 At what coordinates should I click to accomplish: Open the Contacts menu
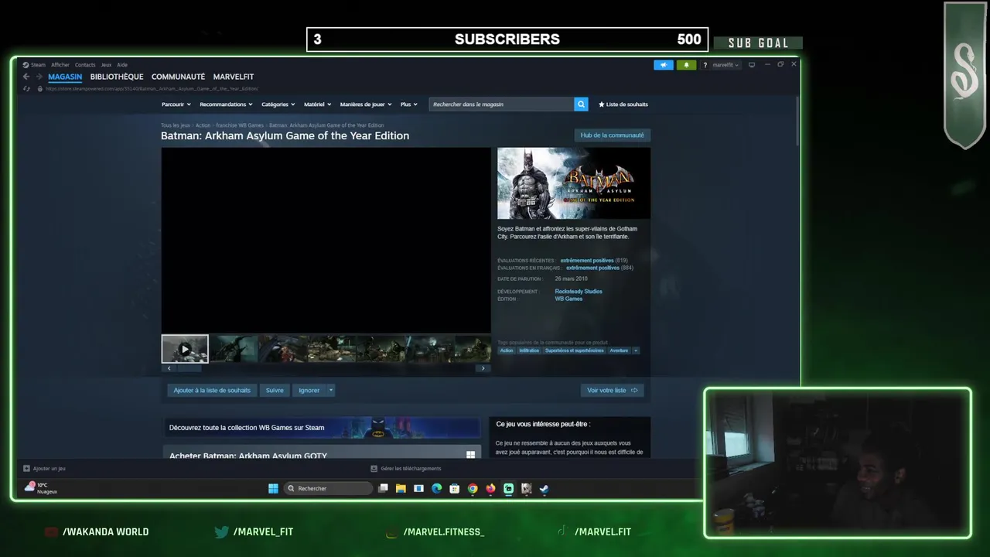(85, 65)
